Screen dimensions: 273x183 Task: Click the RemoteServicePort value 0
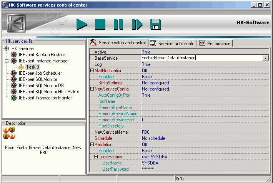tap(143, 120)
